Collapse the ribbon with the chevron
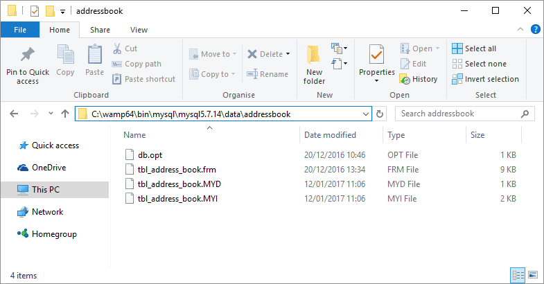This screenshot has height=284, width=544. pos(522,30)
